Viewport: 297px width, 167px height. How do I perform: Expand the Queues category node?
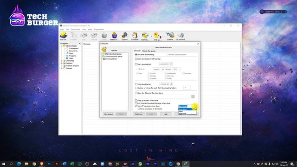[62, 68]
